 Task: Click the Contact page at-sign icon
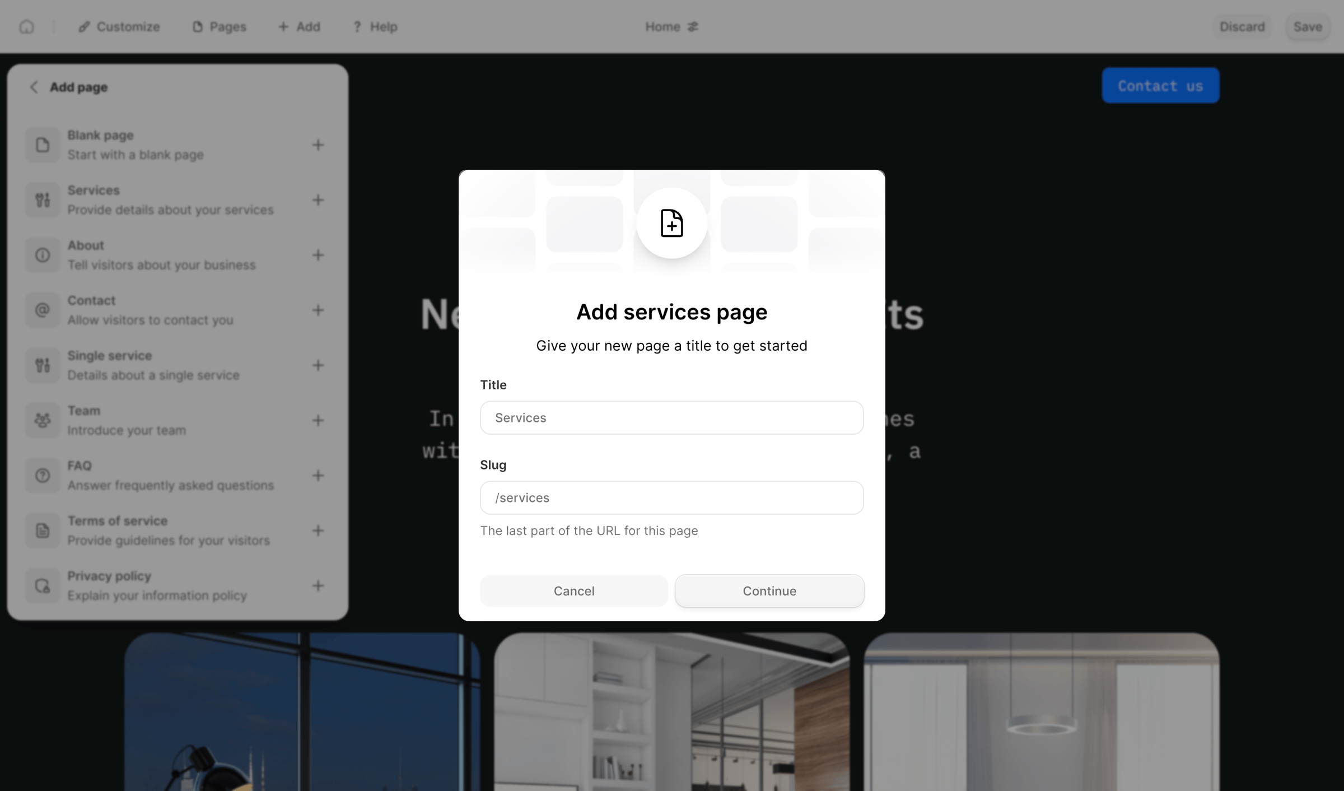pyautogui.click(x=43, y=310)
